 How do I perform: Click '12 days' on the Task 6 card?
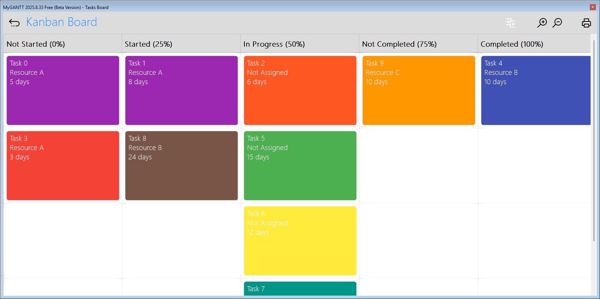[x=258, y=232]
